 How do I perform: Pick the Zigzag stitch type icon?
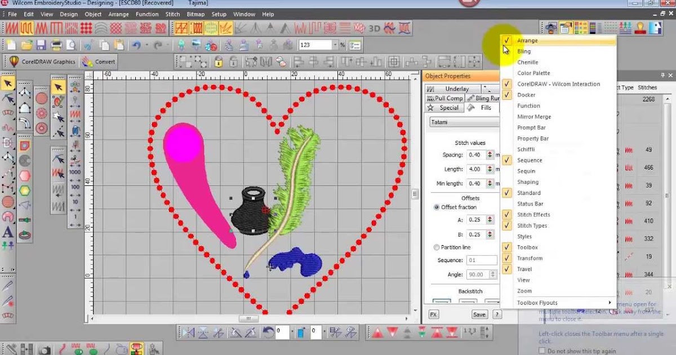point(42,28)
